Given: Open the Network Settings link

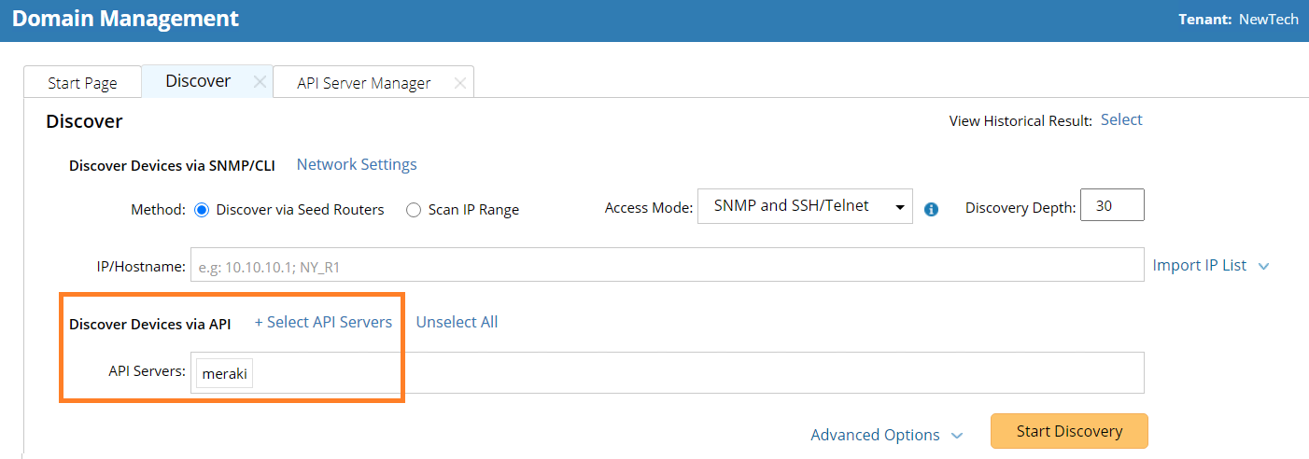Looking at the screenshot, I should [x=357, y=164].
